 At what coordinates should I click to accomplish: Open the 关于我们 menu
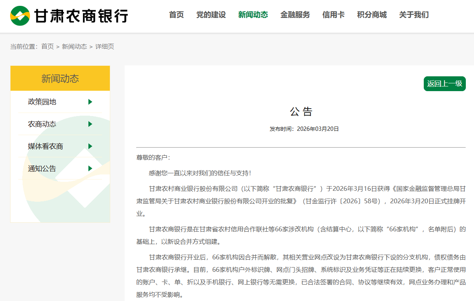coord(414,15)
